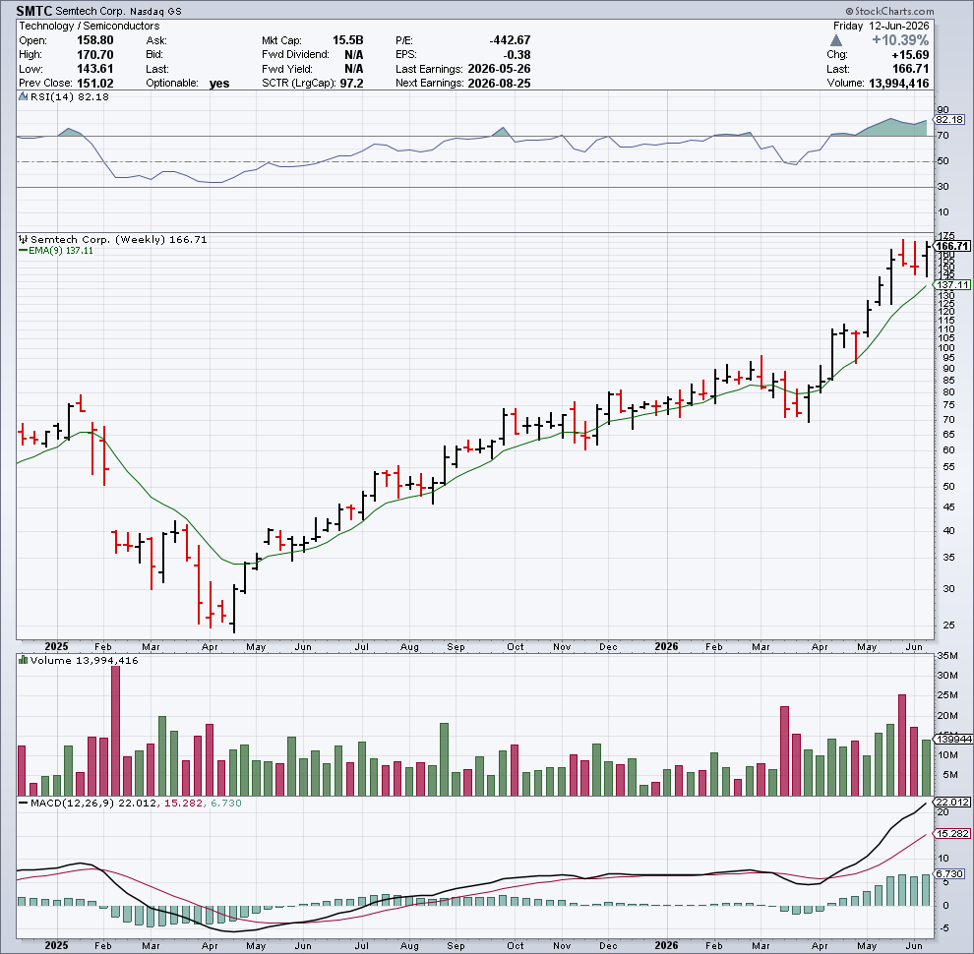
Task: Click the P/E value -442.67
Action: click(510, 40)
